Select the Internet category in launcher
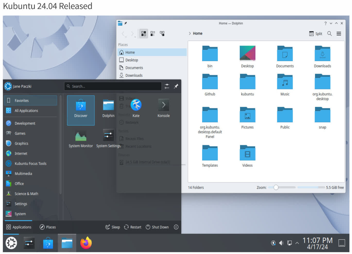Screen dimensions: 352x254 point(21,153)
